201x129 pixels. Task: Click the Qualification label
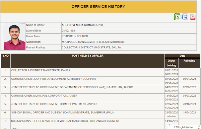click(33, 42)
